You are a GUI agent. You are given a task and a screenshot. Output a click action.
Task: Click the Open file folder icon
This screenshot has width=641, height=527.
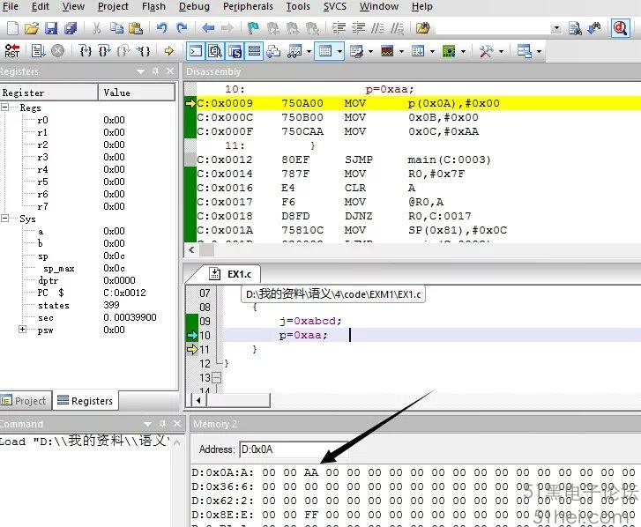(32, 28)
